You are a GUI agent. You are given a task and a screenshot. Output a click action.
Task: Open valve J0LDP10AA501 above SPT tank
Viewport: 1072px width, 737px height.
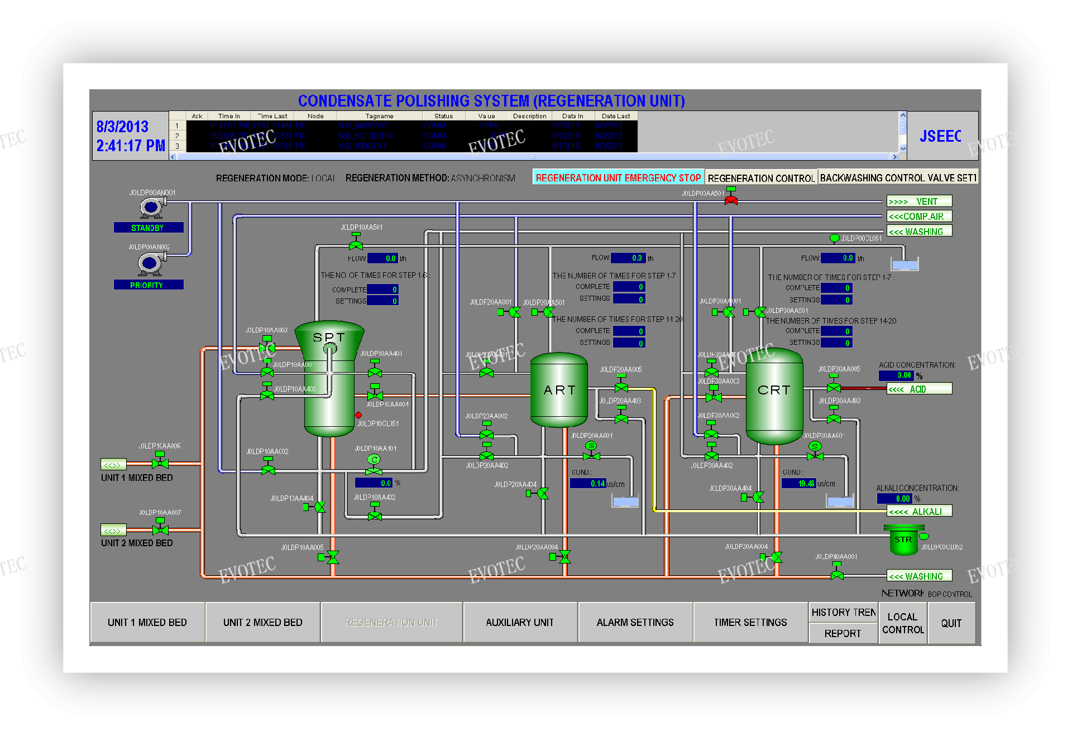356,242
